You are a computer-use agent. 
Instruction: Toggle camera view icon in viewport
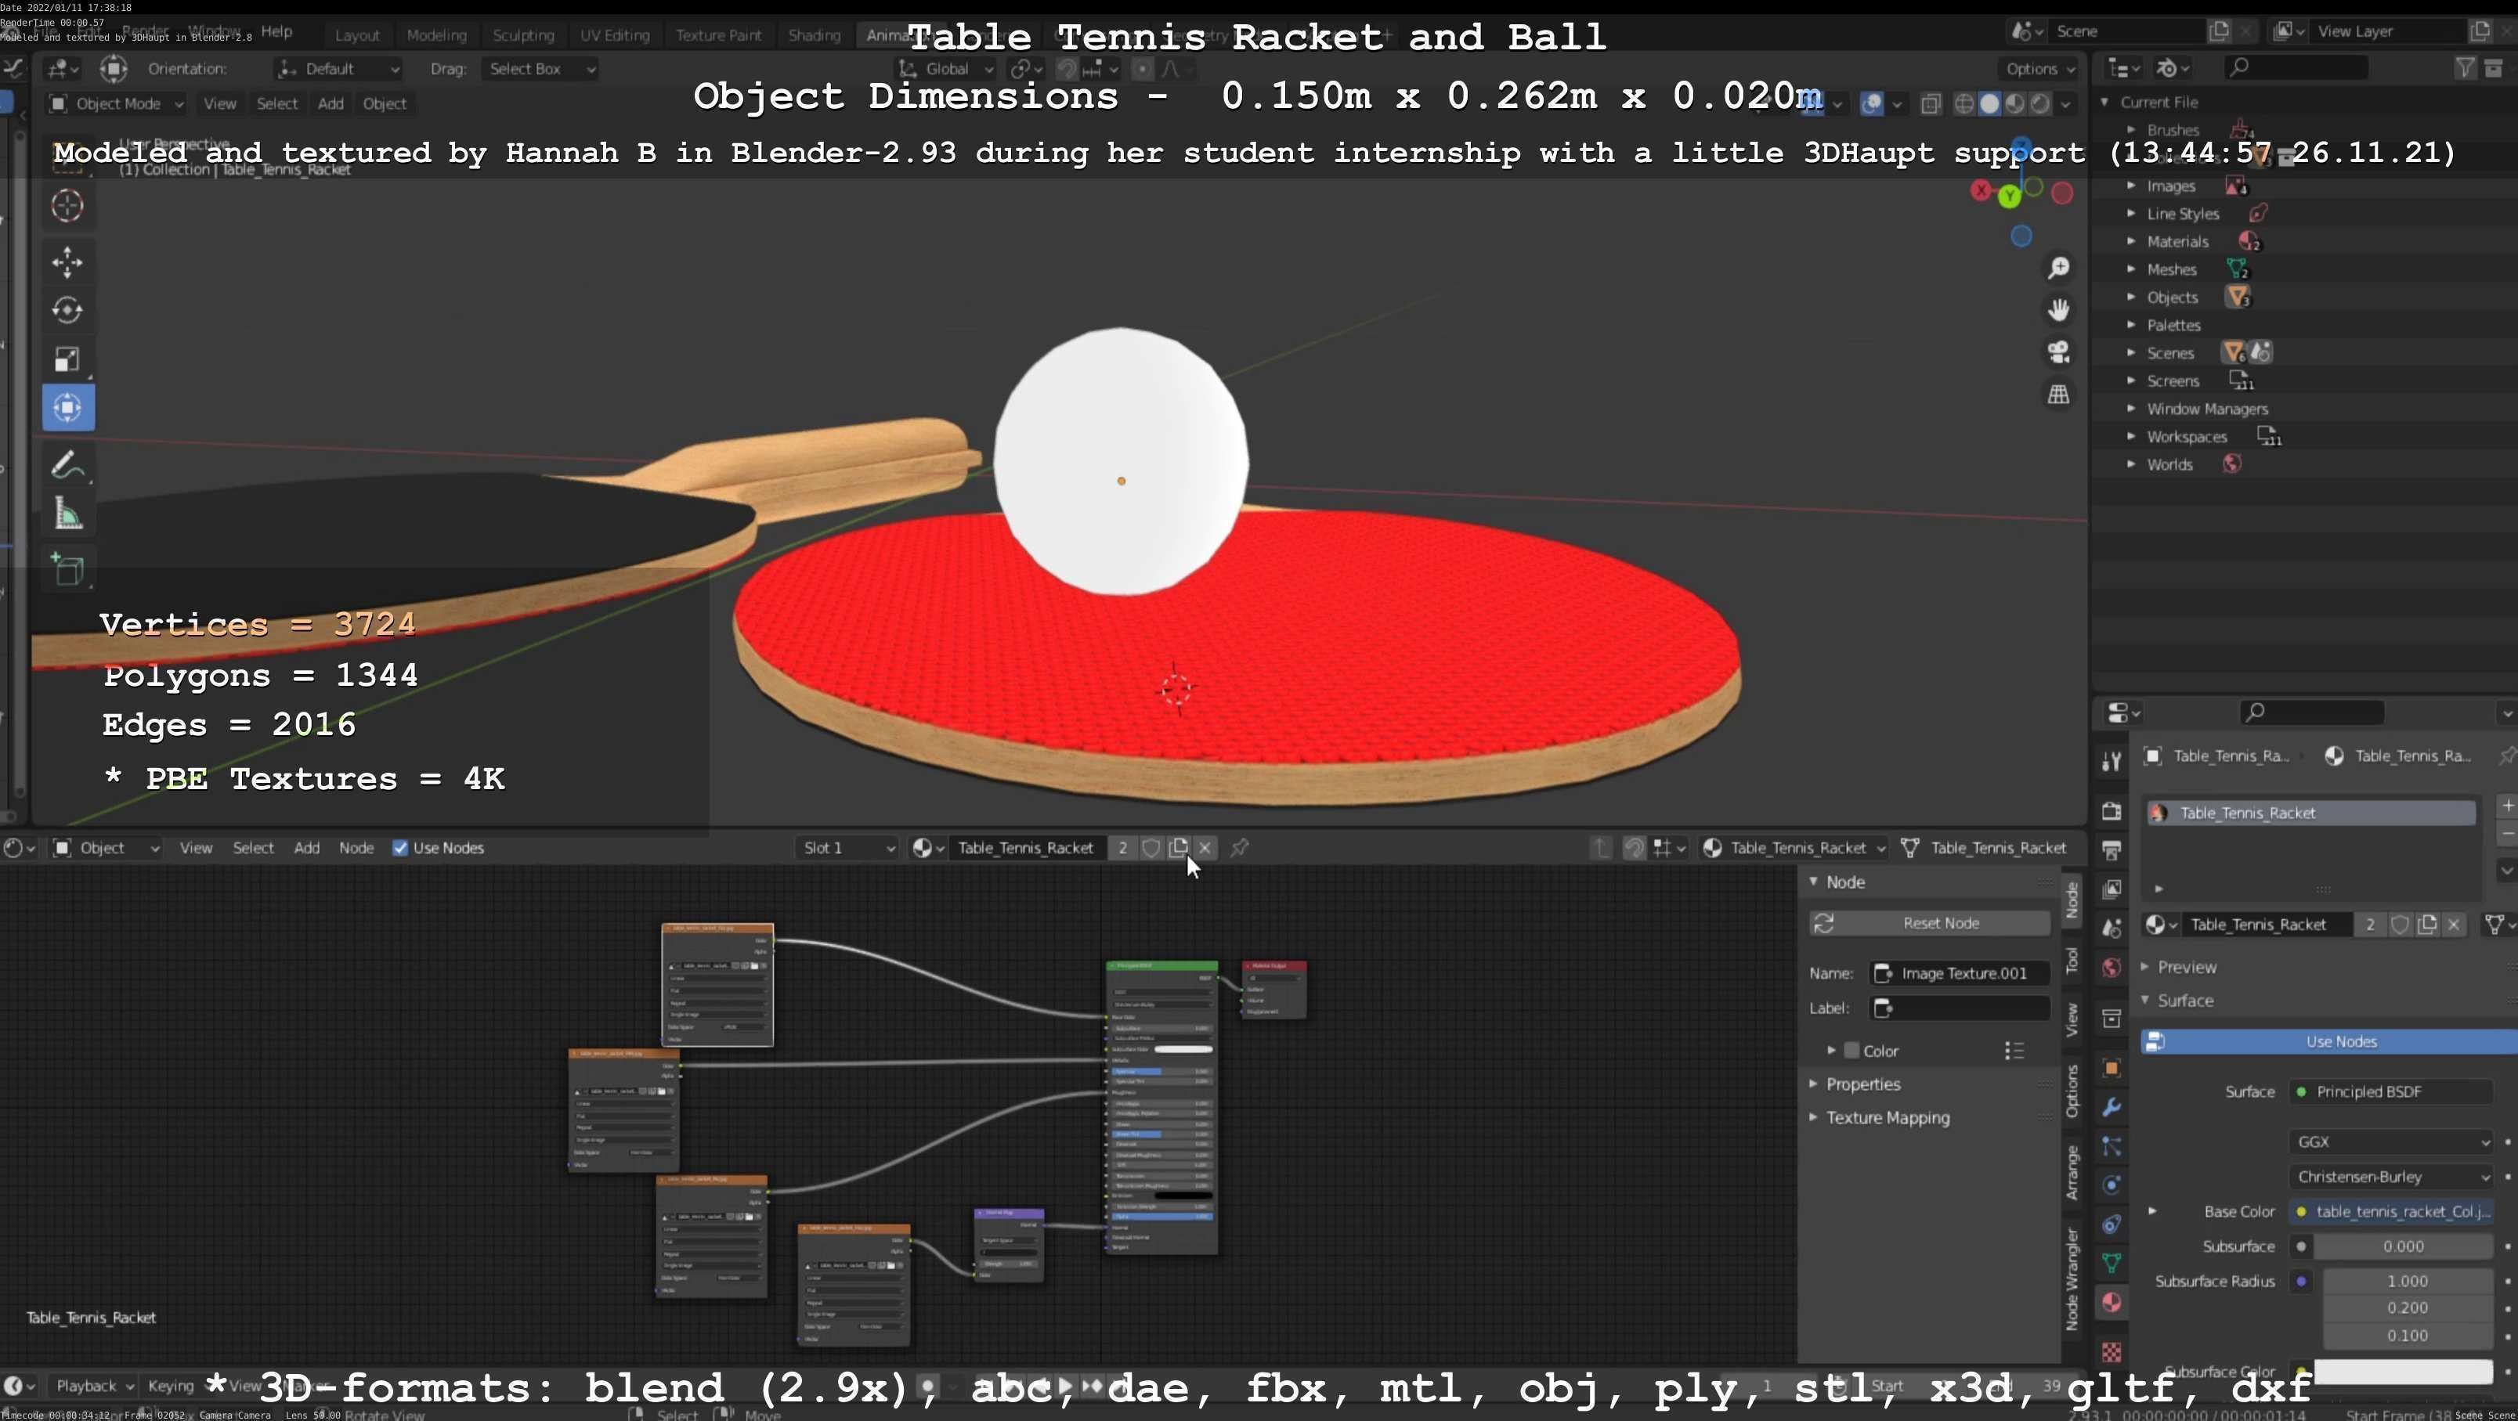2058,352
